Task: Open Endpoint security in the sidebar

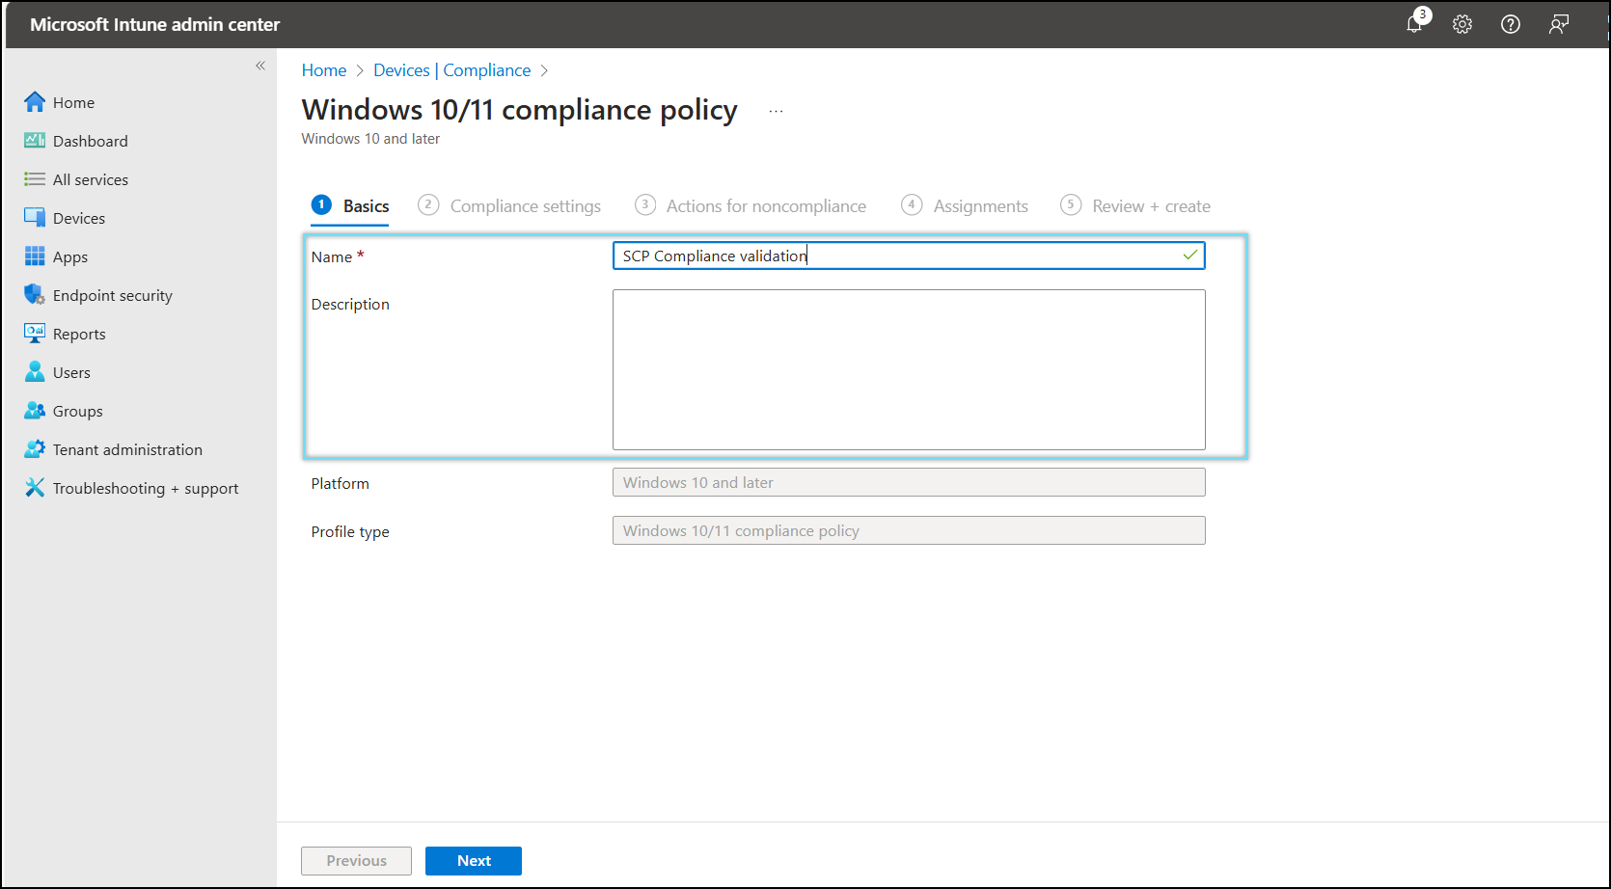Action: point(112,295)
